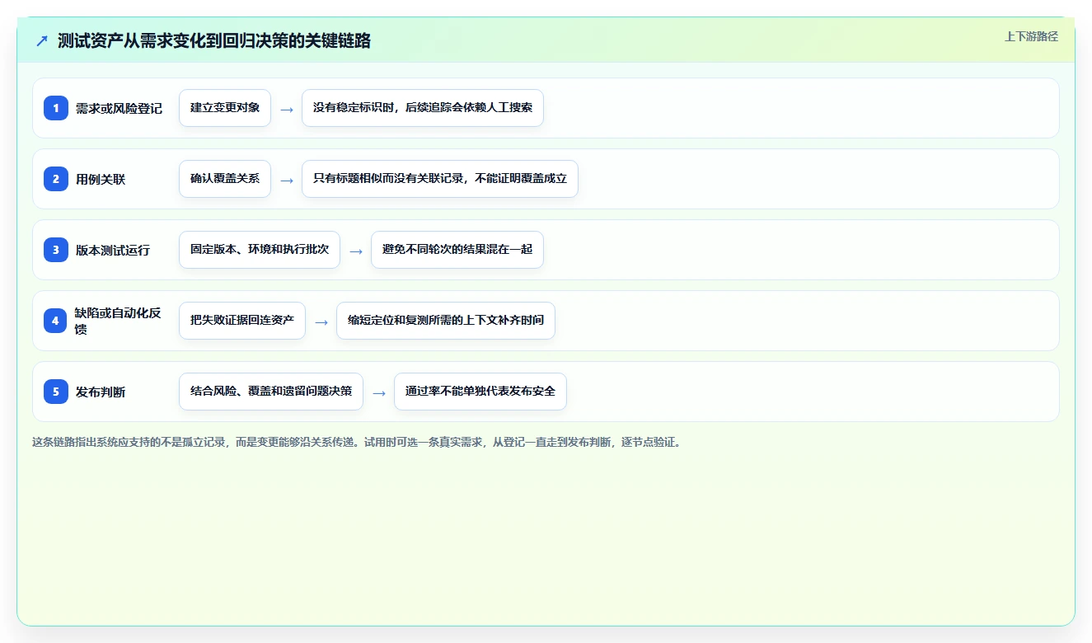Click the diagonal arrow icon beside the title
This screenshot has height=643, width=1092.
point(42,41)
